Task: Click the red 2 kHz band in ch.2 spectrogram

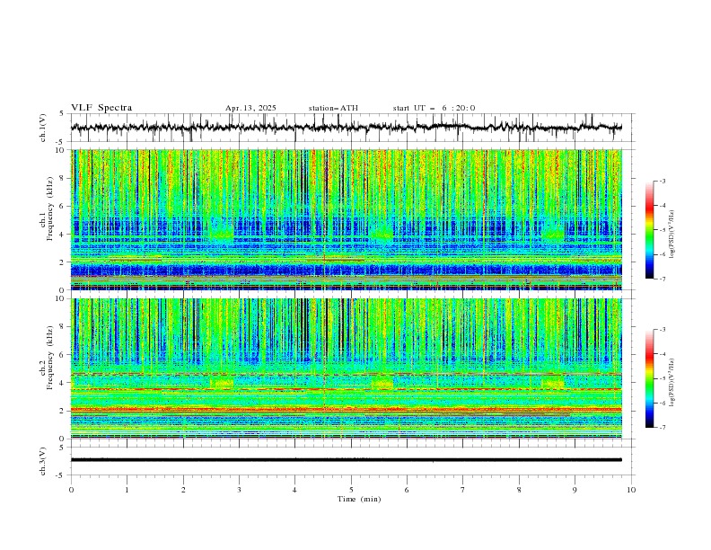Action: pos(347,409)
